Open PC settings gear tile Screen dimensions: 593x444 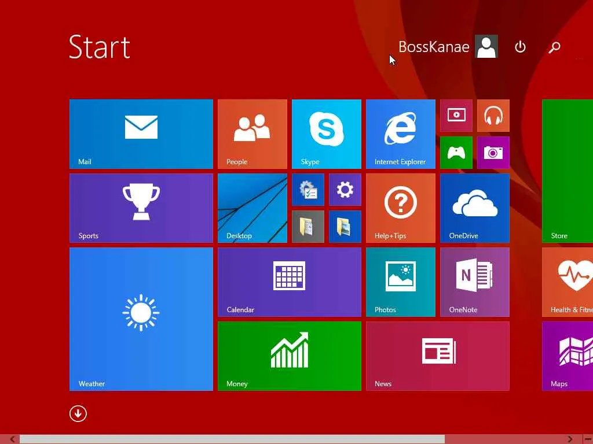click(x=345, y=190)
